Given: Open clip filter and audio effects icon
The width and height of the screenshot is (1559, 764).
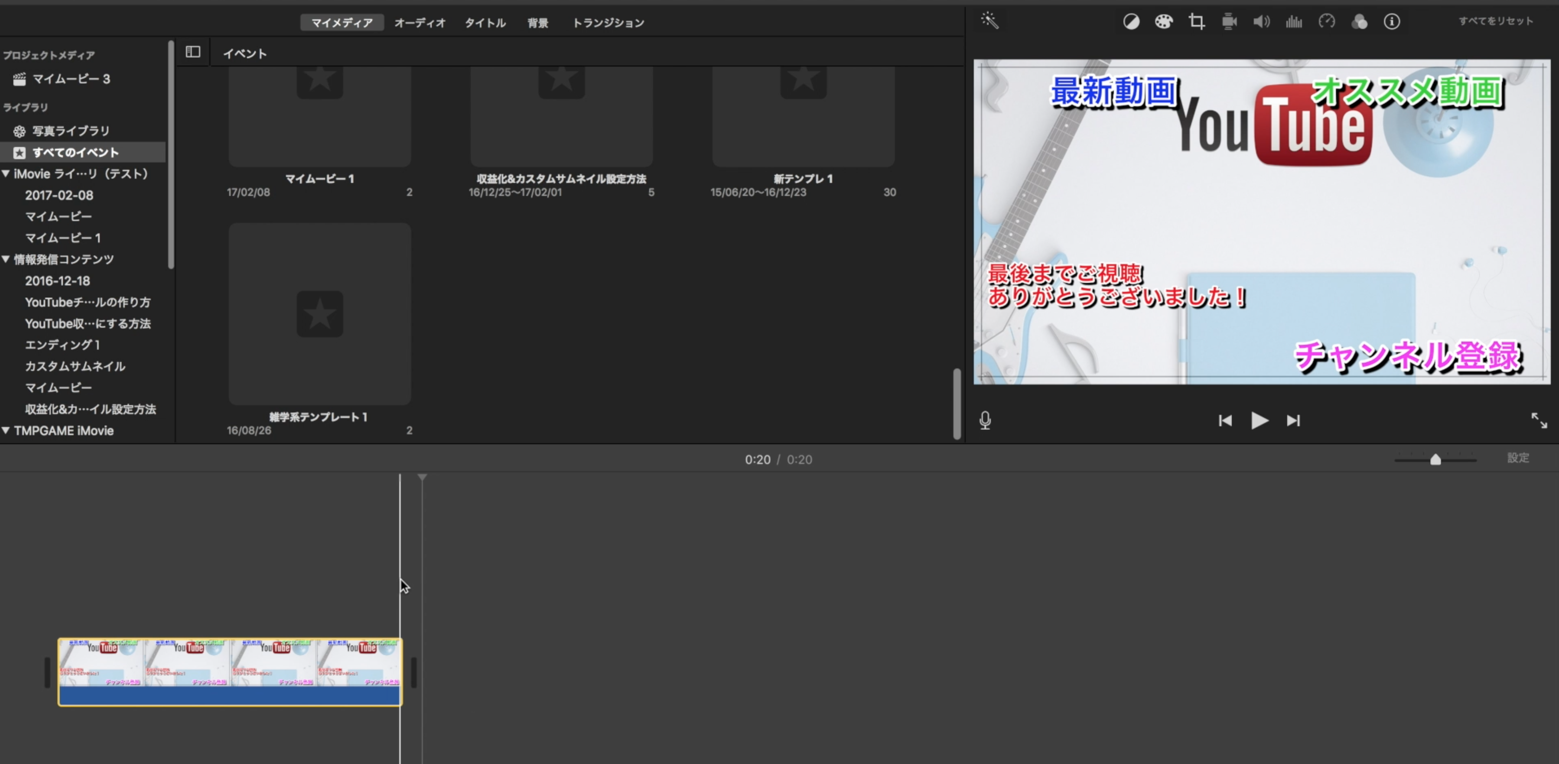Looking at the screenshot, I should pos(1359,22).
